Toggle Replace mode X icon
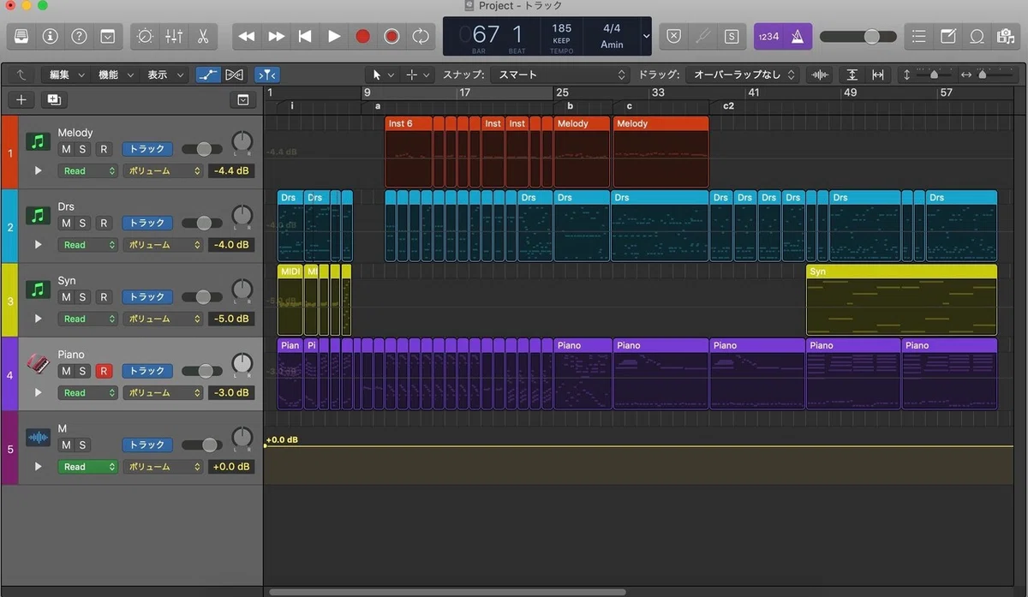 [674, 36]
